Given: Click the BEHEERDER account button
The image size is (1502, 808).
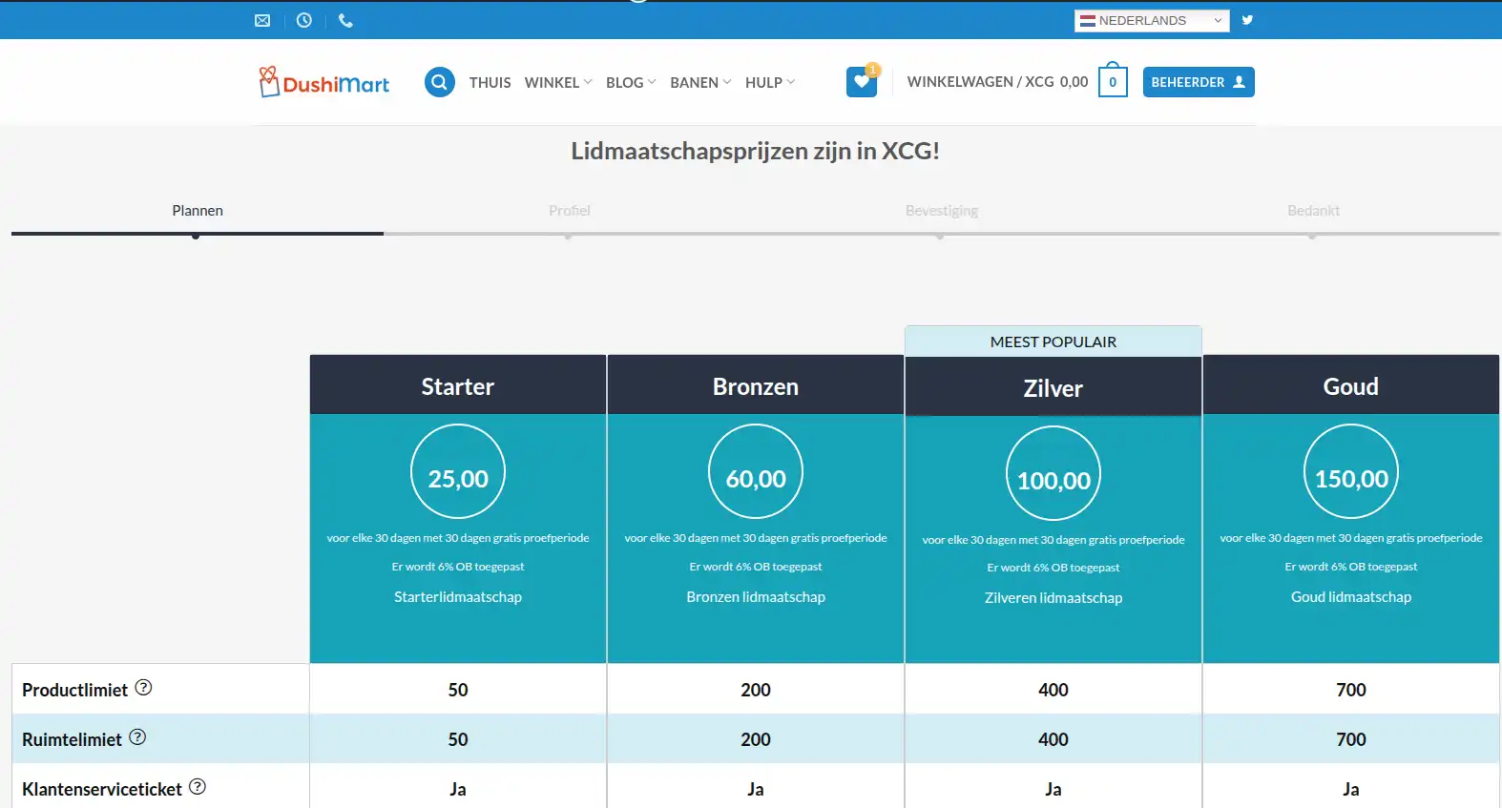Looking at the screenshot, I should pyautogui.click(x=1198, y=82).
